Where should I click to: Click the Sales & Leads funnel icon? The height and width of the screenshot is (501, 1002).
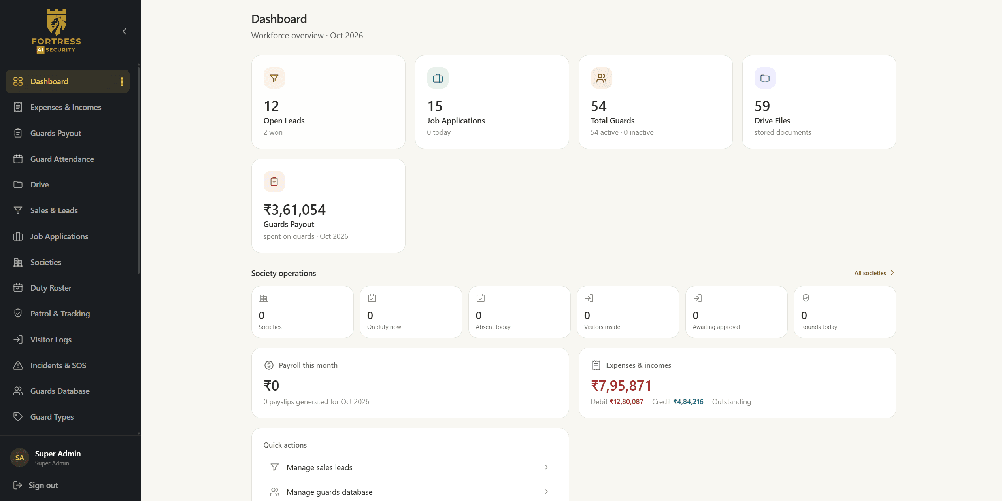coord(18,210)
